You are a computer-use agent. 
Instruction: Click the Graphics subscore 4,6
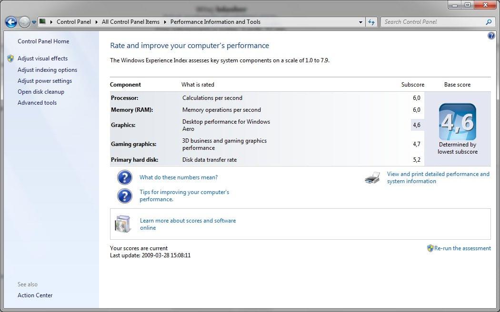click(x=417, y=125)
